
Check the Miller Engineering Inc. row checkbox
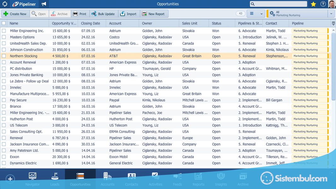4,31
